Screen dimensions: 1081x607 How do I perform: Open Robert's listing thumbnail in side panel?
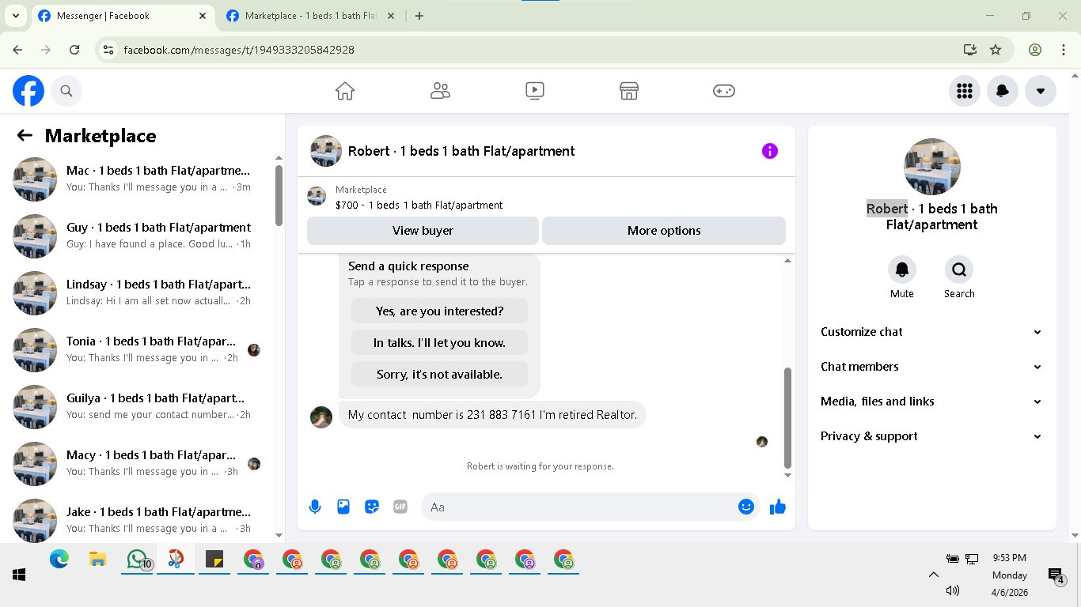[932, 167]
